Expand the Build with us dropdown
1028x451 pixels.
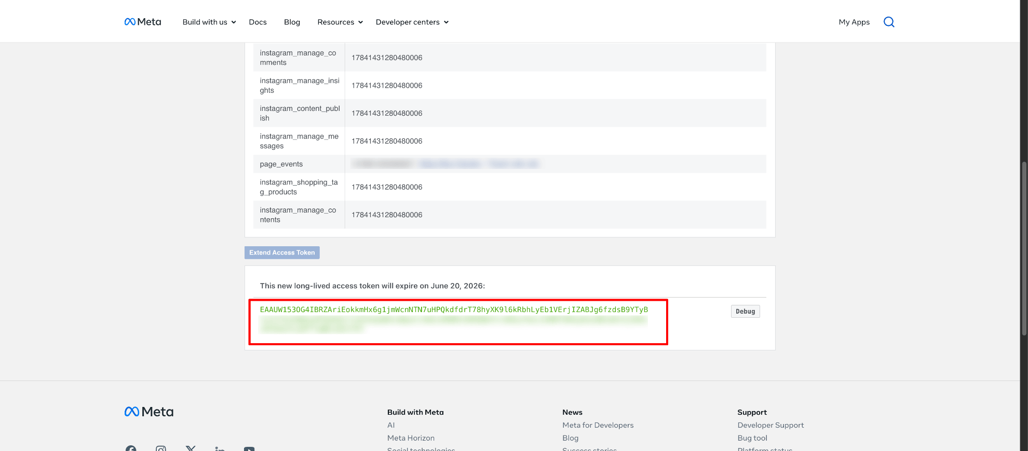click(x=209, y=22)
